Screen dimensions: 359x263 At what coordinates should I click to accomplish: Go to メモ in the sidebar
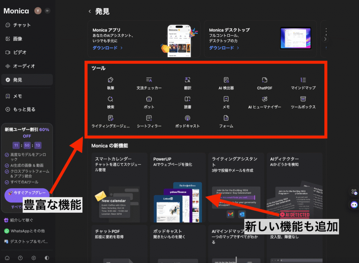[27, 96]
